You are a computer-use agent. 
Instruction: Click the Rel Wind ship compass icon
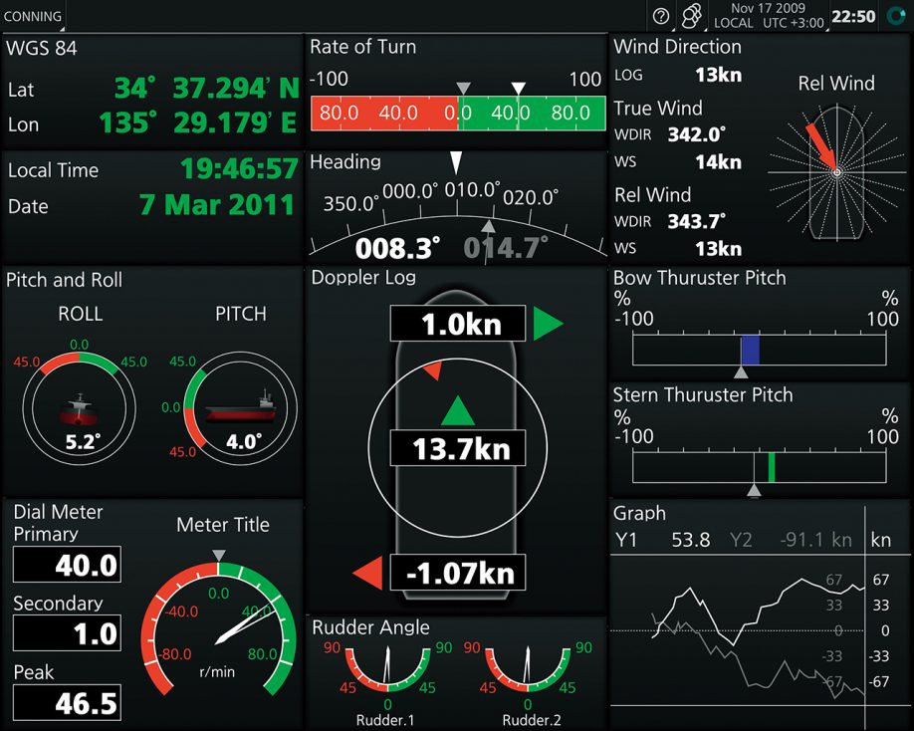[836, 171]
